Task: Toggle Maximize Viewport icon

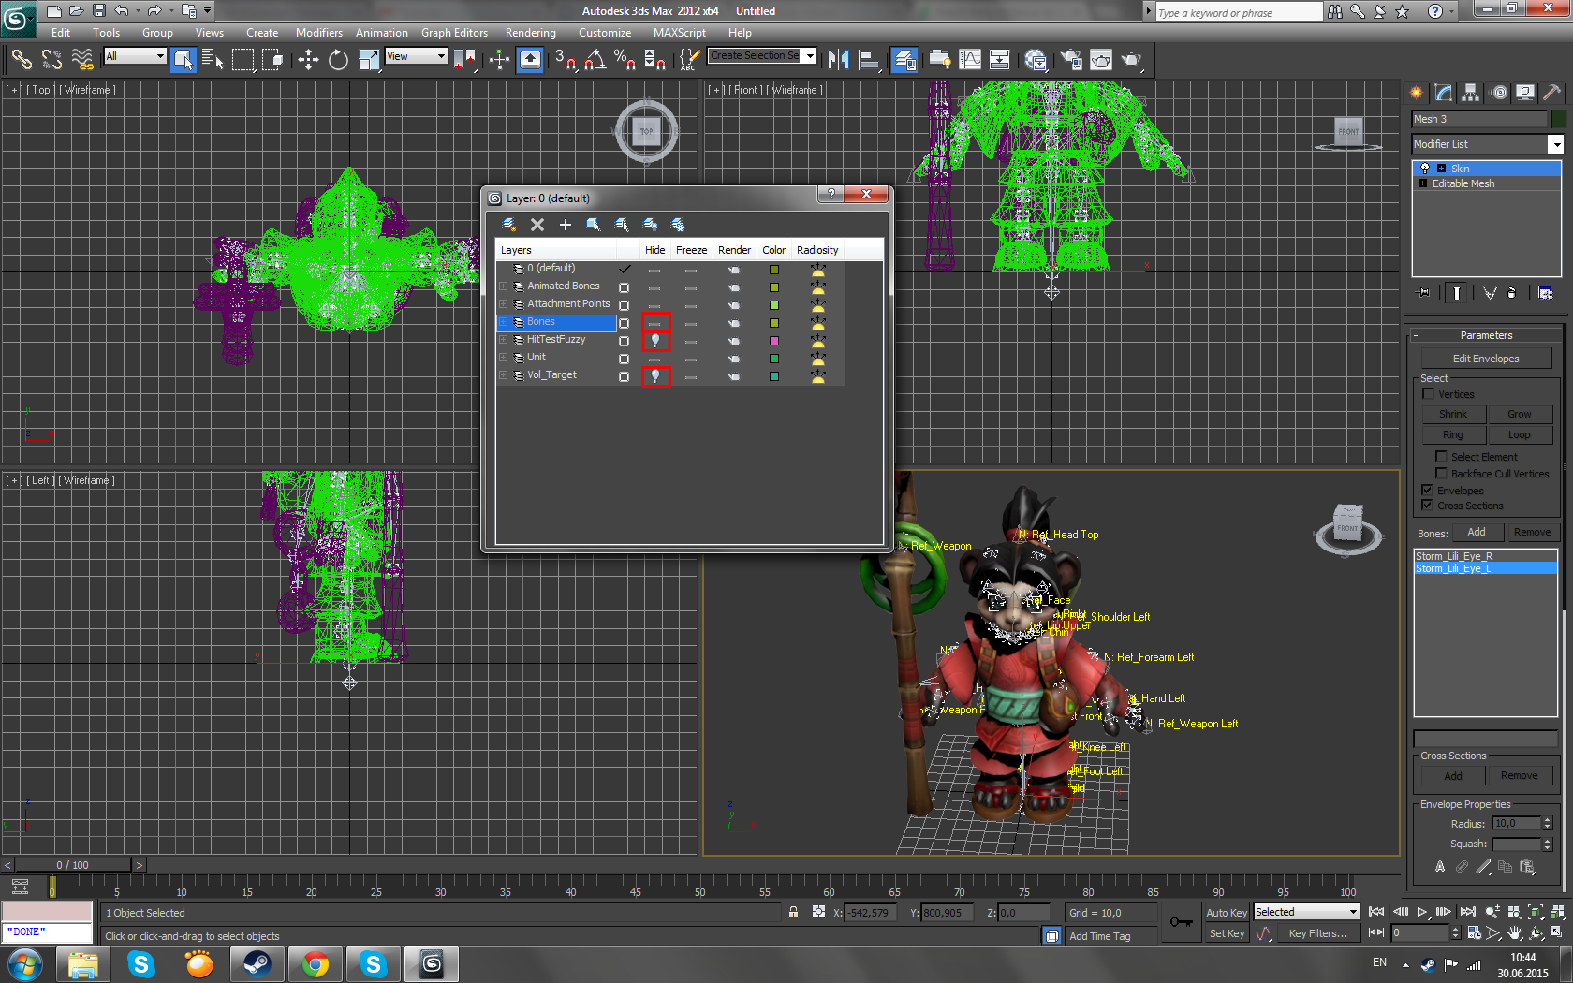Action: tap(1556, 933)
